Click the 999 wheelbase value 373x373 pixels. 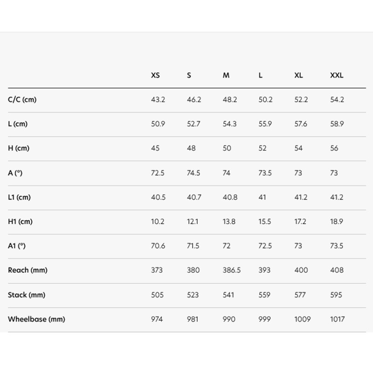[265, 319]
